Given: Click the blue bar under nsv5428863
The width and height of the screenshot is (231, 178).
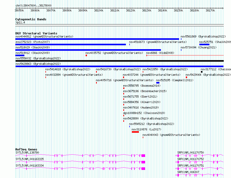Looking at the screenshot, I should click(x=119, y=66).
